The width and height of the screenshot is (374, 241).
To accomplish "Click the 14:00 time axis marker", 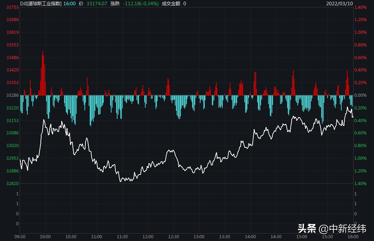I will [x=250, y=236].
